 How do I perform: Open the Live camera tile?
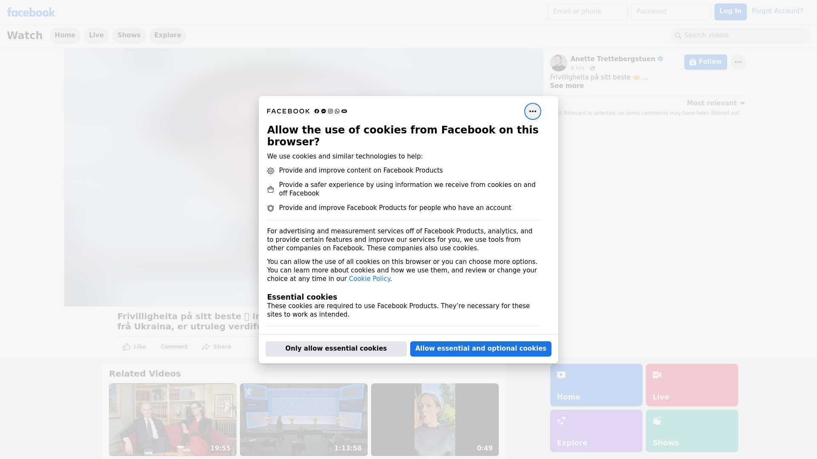click(x=691, y=385)
